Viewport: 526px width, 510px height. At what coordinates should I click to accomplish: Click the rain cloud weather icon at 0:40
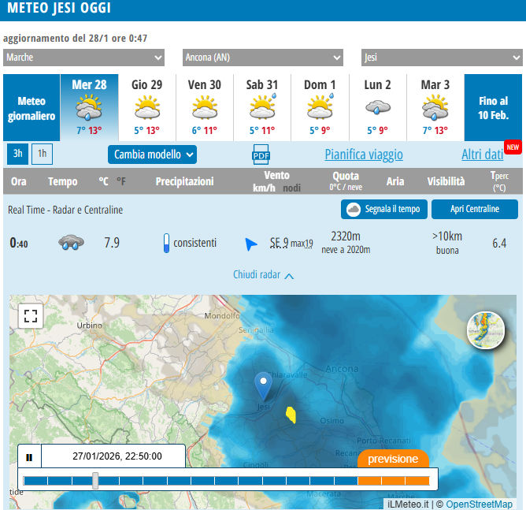click(72, 243)
